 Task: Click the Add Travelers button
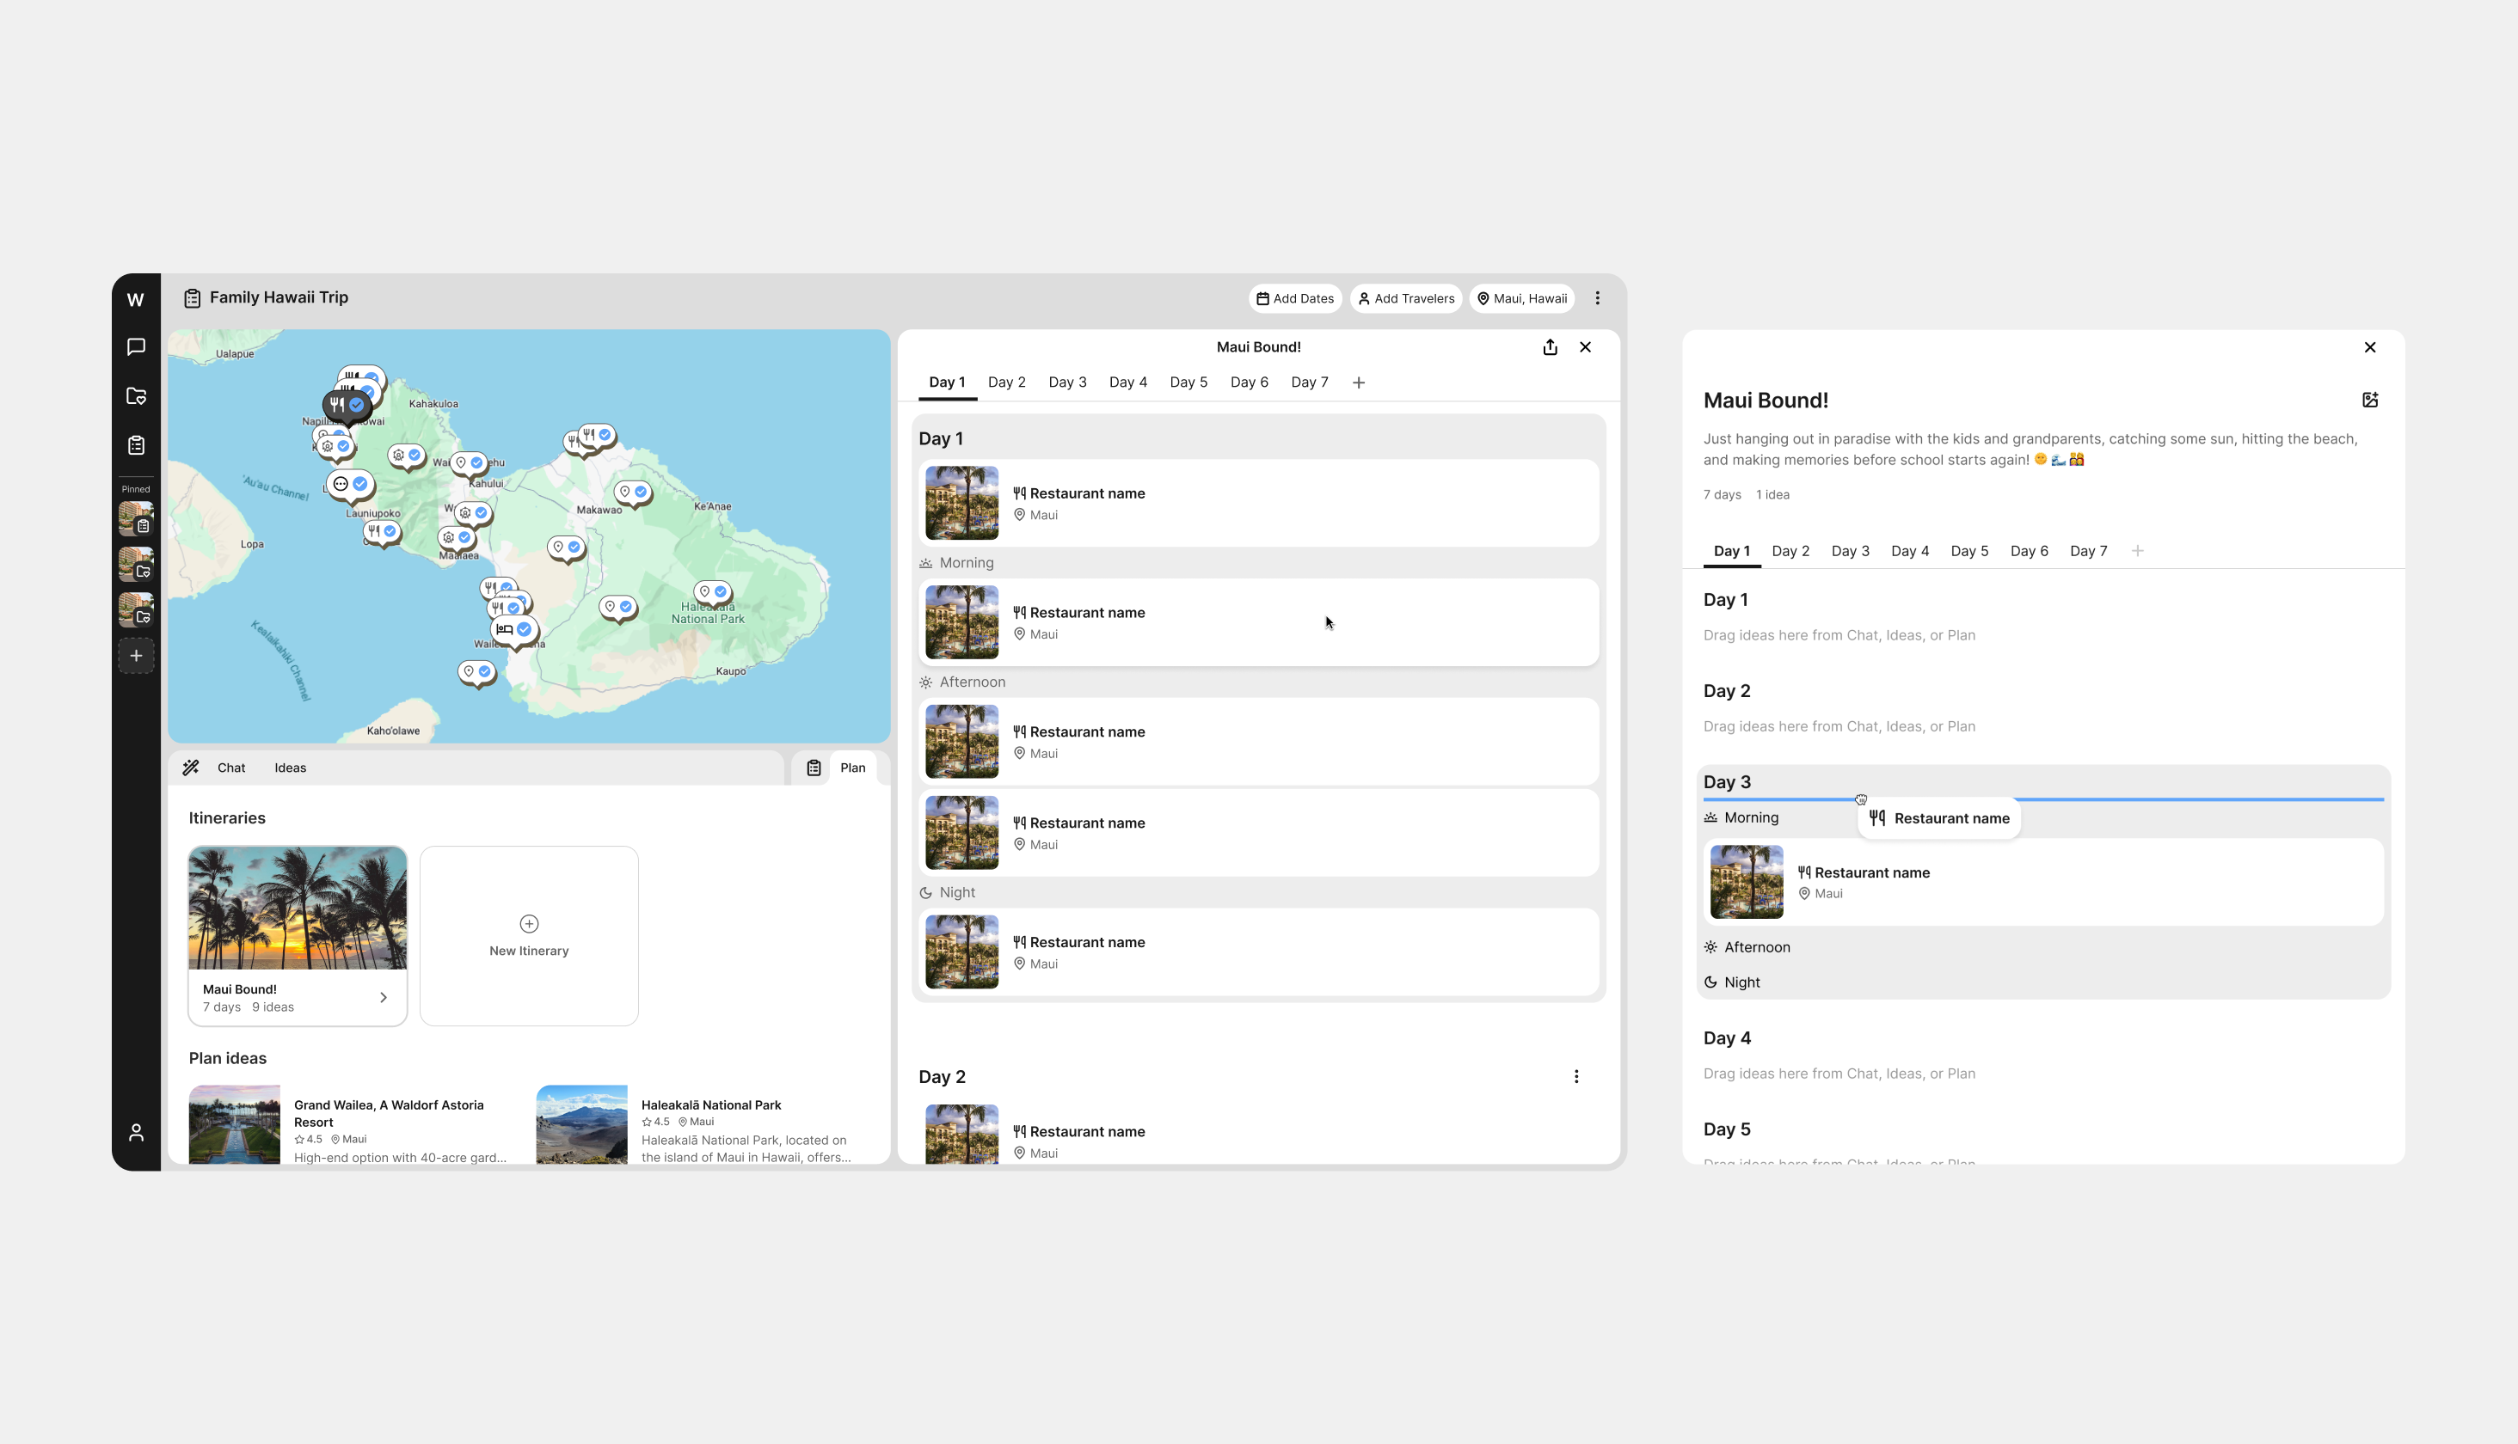pyautogui.click(x=1405, y=298)
